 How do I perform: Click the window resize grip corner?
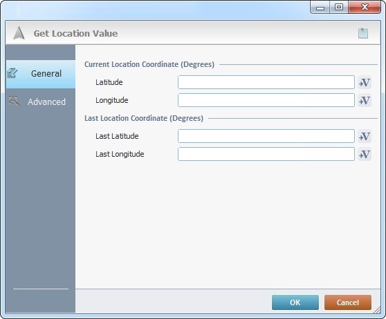377,311
